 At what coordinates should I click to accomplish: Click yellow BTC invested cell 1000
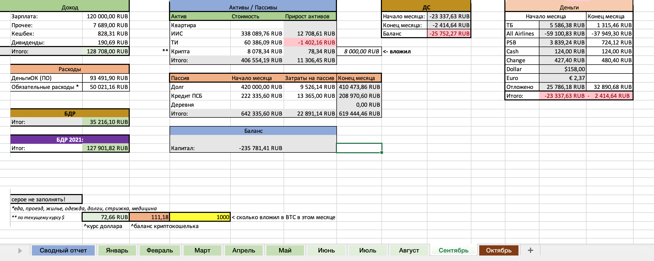coord(200,217)
